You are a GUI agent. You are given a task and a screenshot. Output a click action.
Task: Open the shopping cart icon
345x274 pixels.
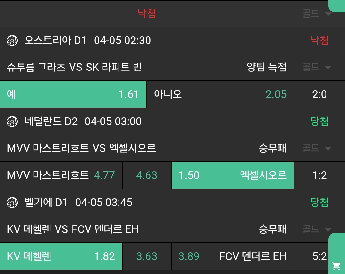click(x=336, y=265)
